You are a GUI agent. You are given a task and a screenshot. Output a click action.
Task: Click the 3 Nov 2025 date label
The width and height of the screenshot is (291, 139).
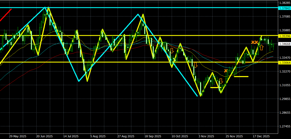pos(205,136)
